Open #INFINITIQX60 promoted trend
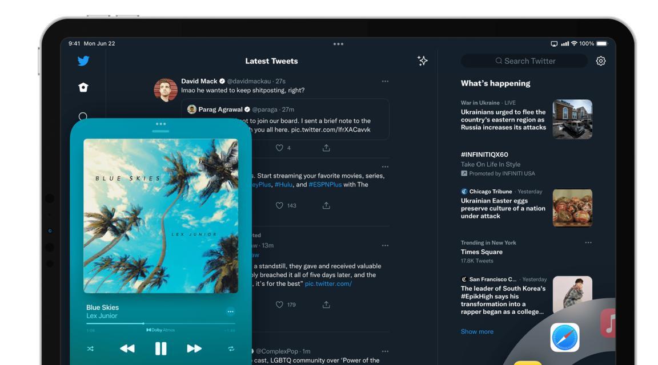 pyautogui.click(x=484, y=155)
